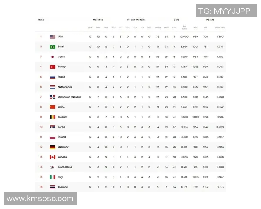Click the South Korea flag icon
The image size is (261, 209).
pyautogui.click(x=53, y=167)
